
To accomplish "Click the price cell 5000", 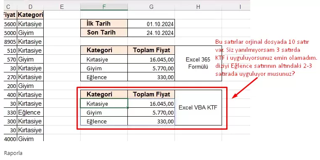I will point(11,33).
